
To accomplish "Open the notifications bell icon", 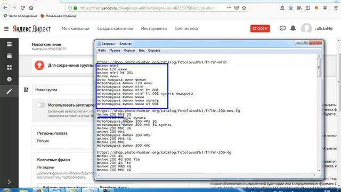I will 293,28.
